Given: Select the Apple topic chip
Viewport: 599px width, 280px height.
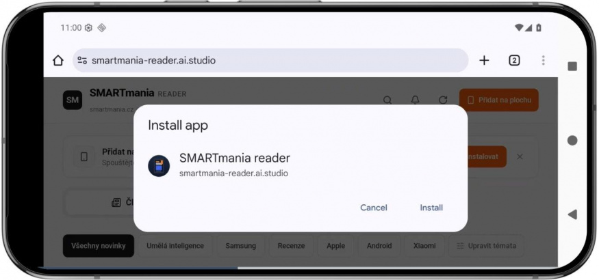Looking at the screenshot, I should [x=336, y=246].
